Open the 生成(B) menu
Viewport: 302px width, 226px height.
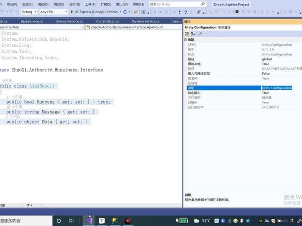(27, 4)
